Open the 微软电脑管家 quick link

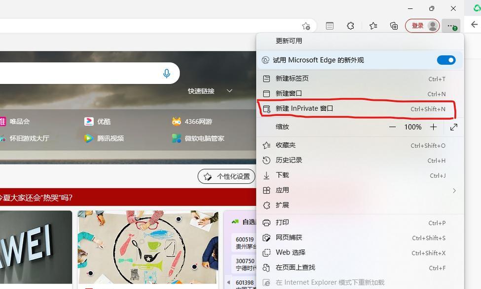click(198, 138)
